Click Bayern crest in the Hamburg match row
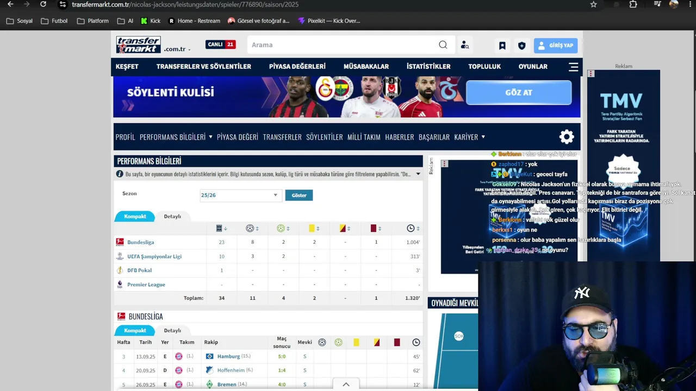Screen dimensions: 696x391 point(179,356)
